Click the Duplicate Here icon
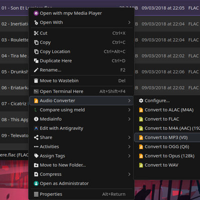 point(36,60)
